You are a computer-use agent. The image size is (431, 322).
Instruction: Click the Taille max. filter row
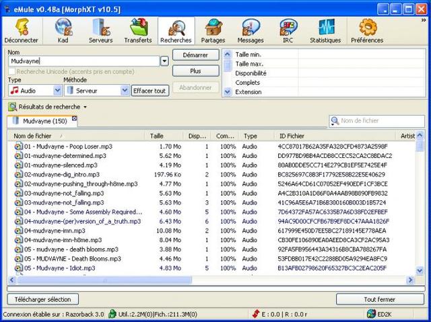(x=329, y=64)
